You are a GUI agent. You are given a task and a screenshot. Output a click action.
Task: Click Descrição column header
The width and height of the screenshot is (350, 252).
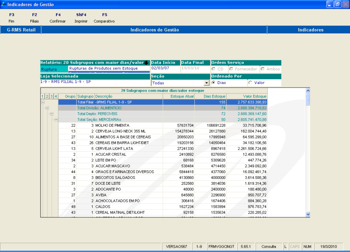pos(129,96)
